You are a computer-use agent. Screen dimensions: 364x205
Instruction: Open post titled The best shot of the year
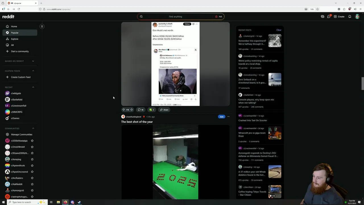(137, 122)
